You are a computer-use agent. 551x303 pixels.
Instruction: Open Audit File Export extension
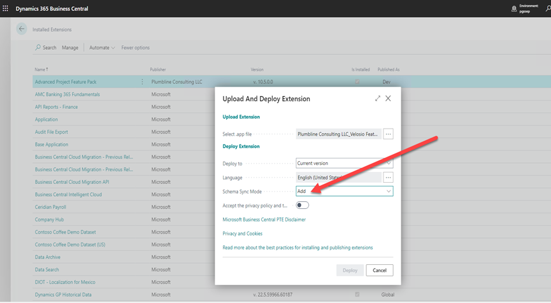(52, 132)
